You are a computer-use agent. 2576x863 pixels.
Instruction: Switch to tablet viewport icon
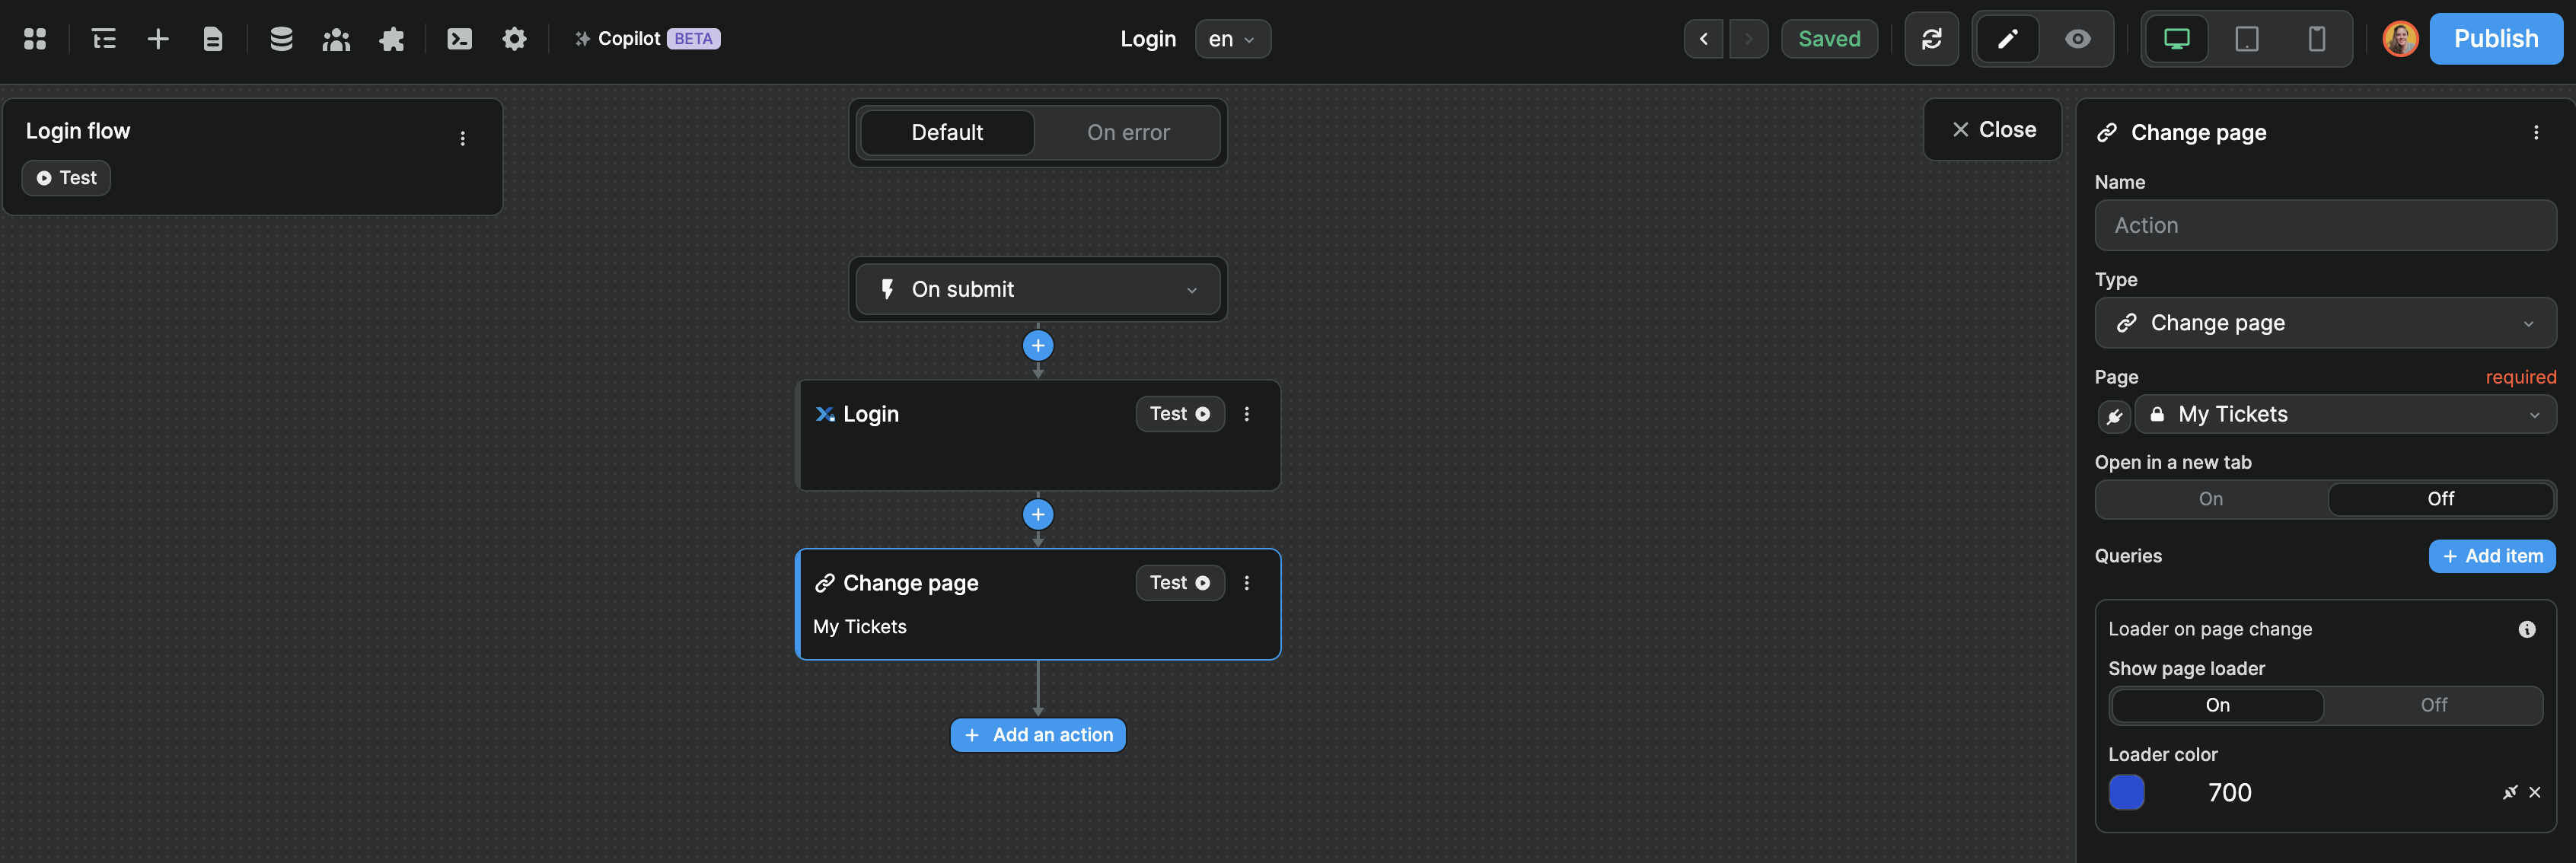coord(2247,39)
